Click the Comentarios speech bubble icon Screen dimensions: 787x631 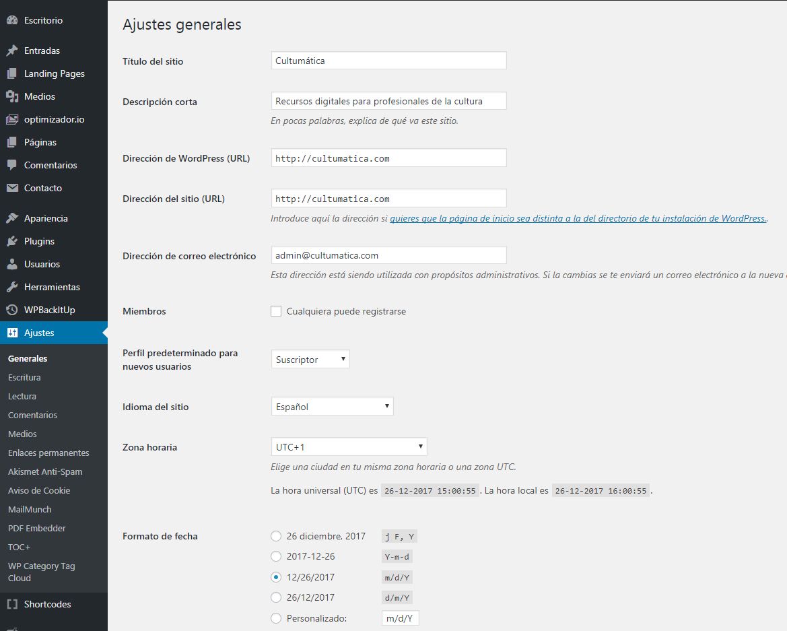coord(12,165)
